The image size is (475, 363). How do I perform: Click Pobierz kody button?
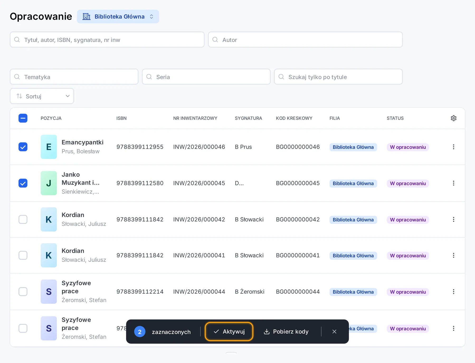pyautogui.click(x=286, y=332)
